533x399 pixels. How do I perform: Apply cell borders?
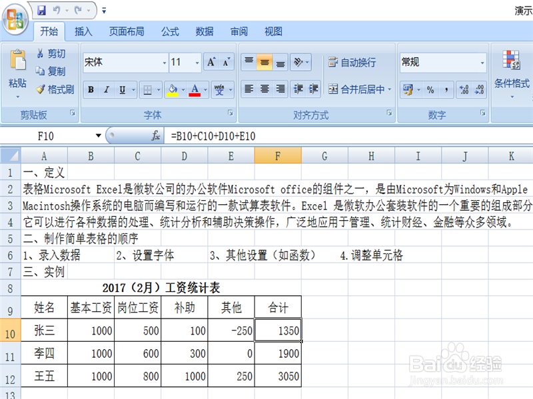point(147,90)
